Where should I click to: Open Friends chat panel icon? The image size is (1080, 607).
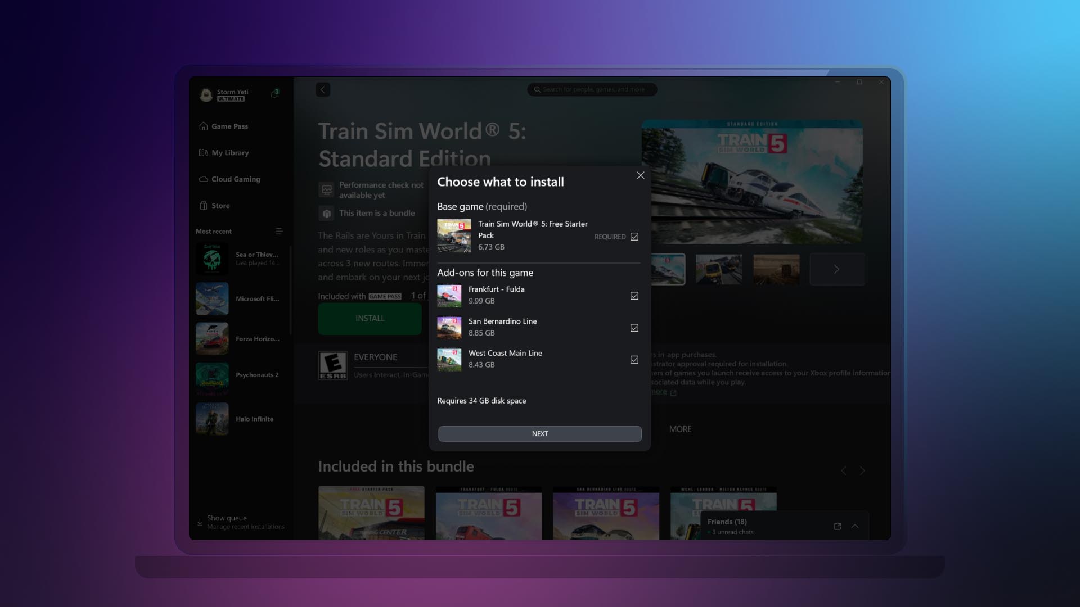click(x=836, y=526)
